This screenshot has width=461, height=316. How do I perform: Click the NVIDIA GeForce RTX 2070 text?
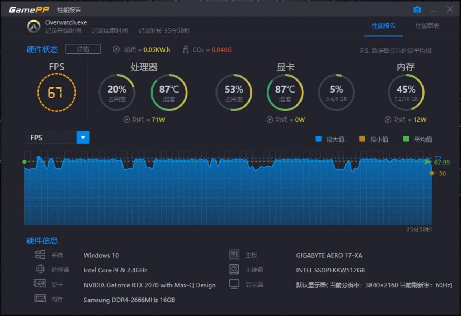click(x=149, y=285)
